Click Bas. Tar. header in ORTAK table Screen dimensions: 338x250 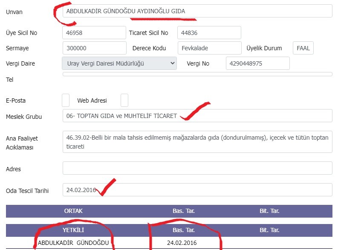[184, 211]
